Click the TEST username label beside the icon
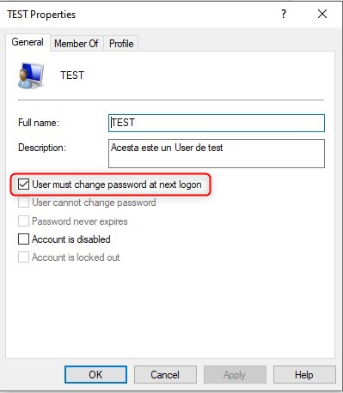The height and width of the screenshot is (393, 343). [72, 76]
